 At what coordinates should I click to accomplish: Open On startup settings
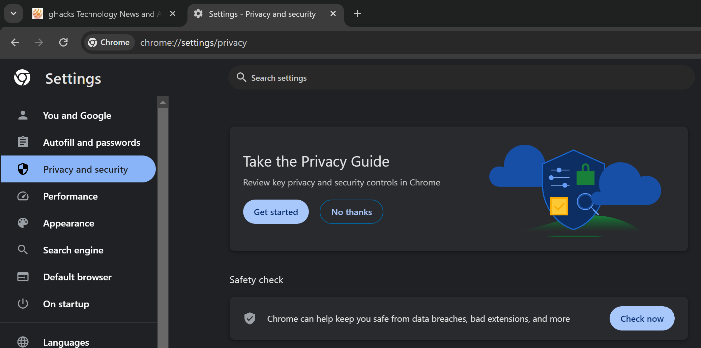78,304
